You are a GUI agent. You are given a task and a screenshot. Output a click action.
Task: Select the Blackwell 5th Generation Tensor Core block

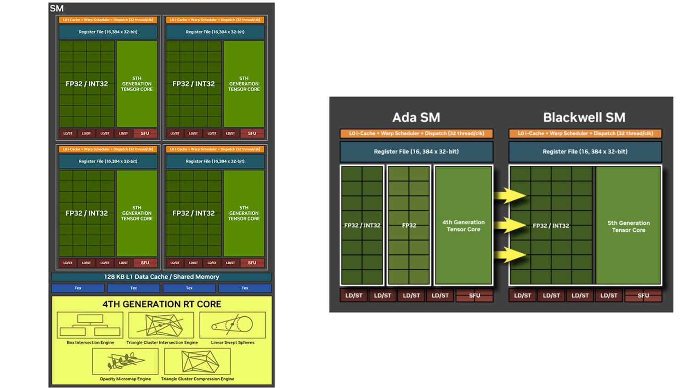[628, 226]
